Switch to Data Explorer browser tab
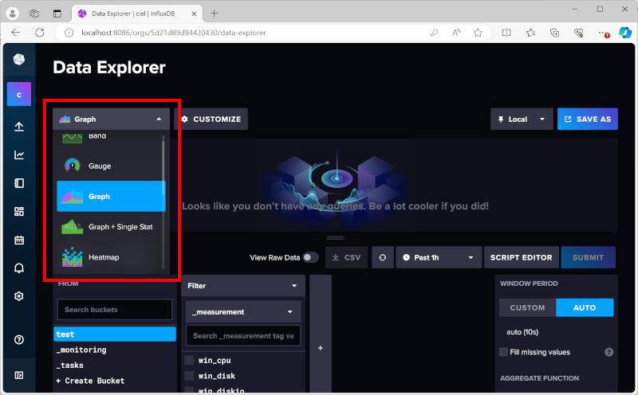This screenshot has height=395, width=638. click(137, 14)
